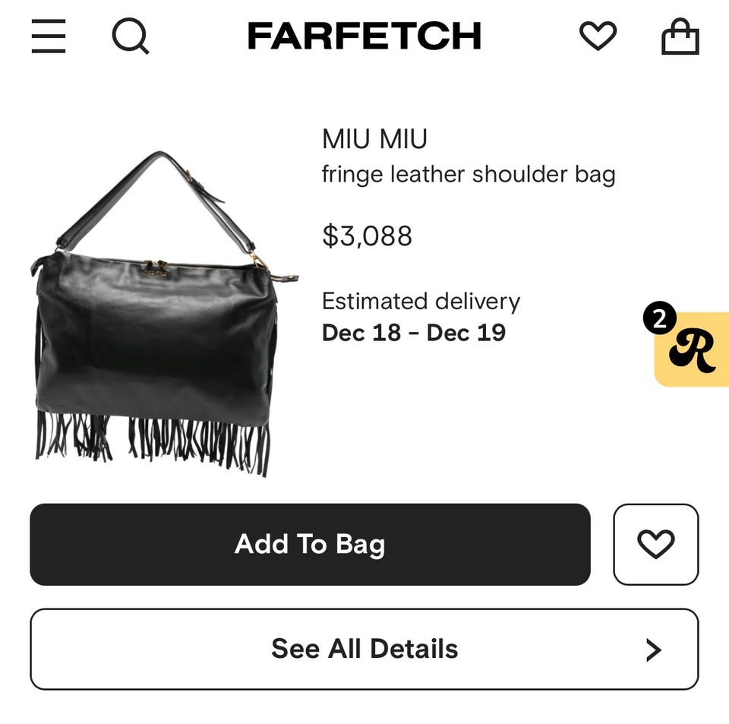
Task: Click the notification badge showing 2
Action: coord(660,318)
